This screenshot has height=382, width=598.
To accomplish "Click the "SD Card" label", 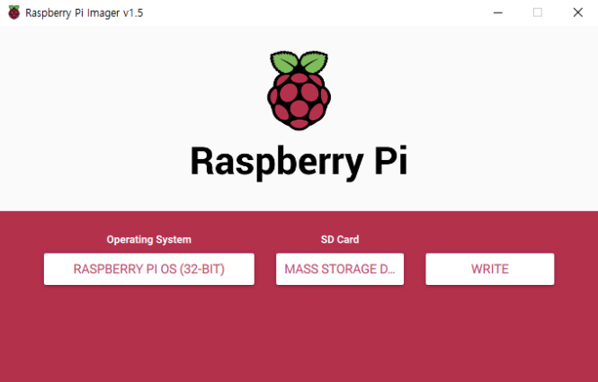I will click(x=340, y=239).
